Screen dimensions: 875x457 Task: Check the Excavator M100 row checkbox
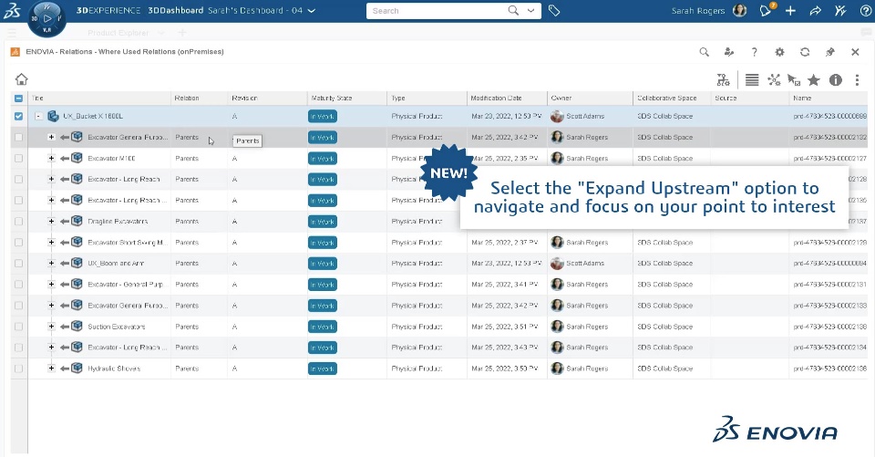coord(18,158)
